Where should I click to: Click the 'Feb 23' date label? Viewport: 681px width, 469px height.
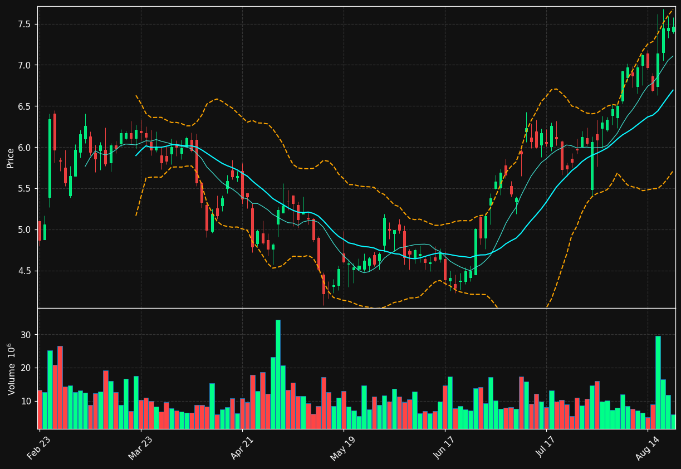[38, 448]
